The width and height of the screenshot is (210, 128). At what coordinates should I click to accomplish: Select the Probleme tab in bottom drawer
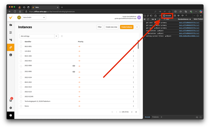[155, 117]
